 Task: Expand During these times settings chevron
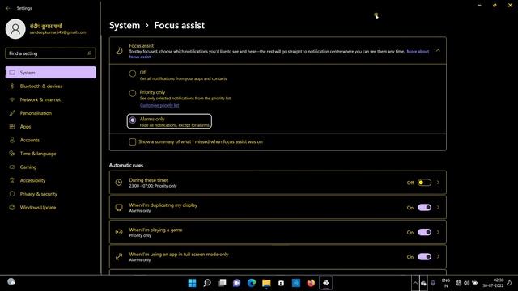[438, 183]
